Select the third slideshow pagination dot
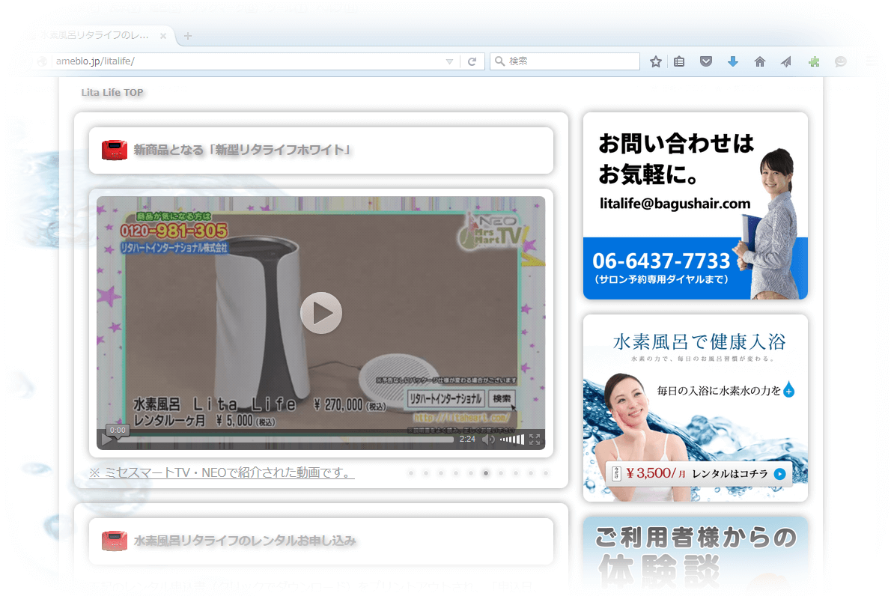Image resolution: width=894 pixels, height=596 pixels. [x=441, y=473]
